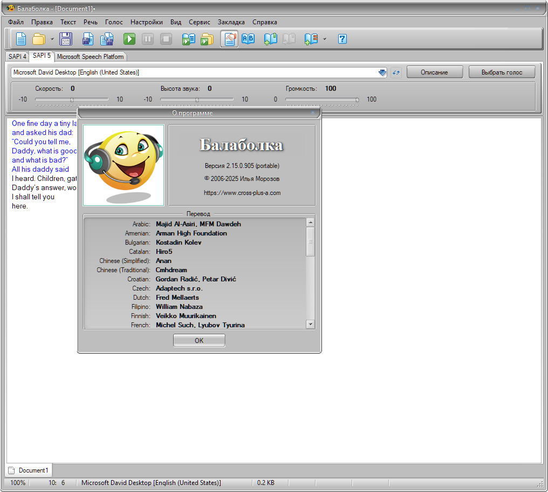Viewport: 548px width, 492px height.
Task: Click the text line 'I shall tell you' in editor
Action: pos(33,197)
